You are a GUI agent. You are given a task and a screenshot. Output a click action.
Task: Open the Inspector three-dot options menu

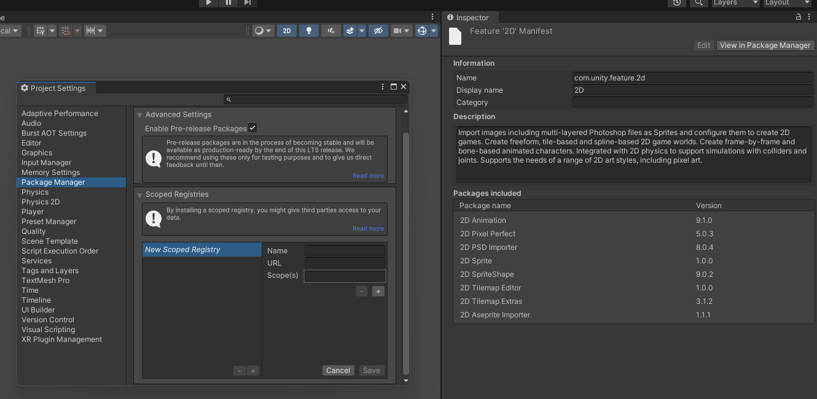pos(810,18)
